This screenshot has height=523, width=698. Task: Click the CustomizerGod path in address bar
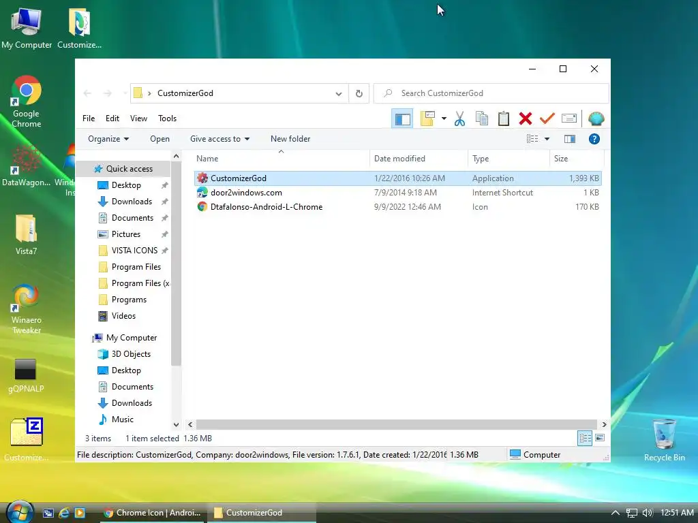(x=185, y=93)
